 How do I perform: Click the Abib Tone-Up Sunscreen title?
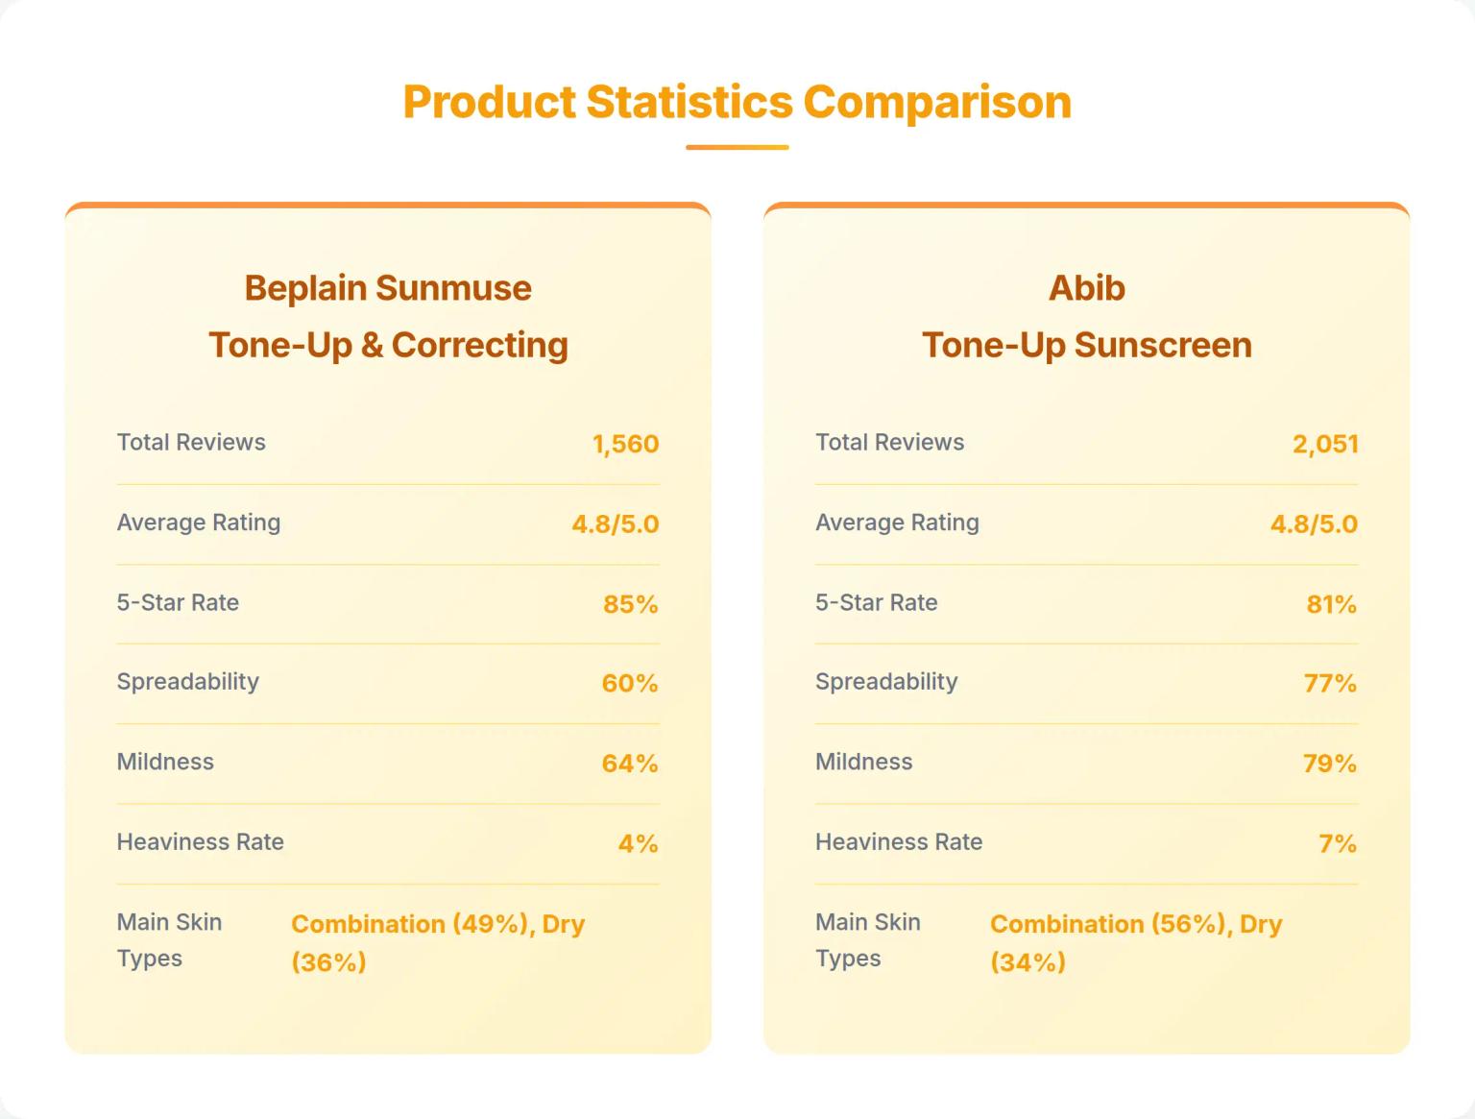coord(1086,316)
